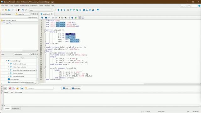Expand the Analysis & Synthesis task node
The height and width of the screenshot is (113, 201).
tap(9, 64)
